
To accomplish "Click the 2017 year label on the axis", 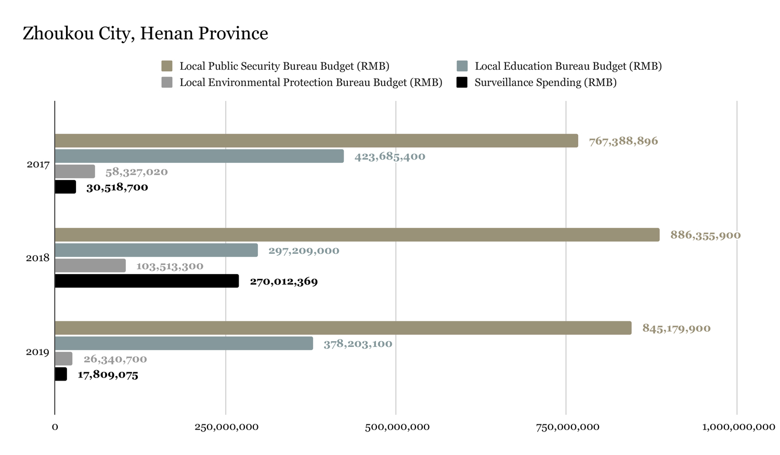I will 38,165.
